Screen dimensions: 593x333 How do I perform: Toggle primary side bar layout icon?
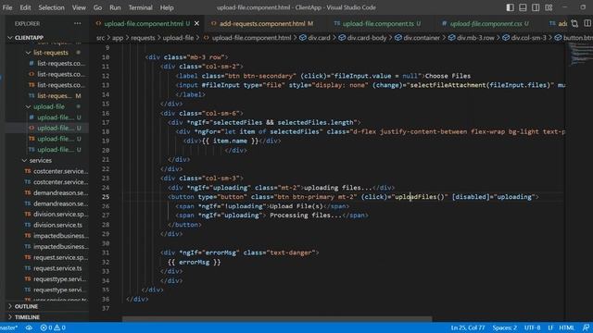(x=511, y=7)
